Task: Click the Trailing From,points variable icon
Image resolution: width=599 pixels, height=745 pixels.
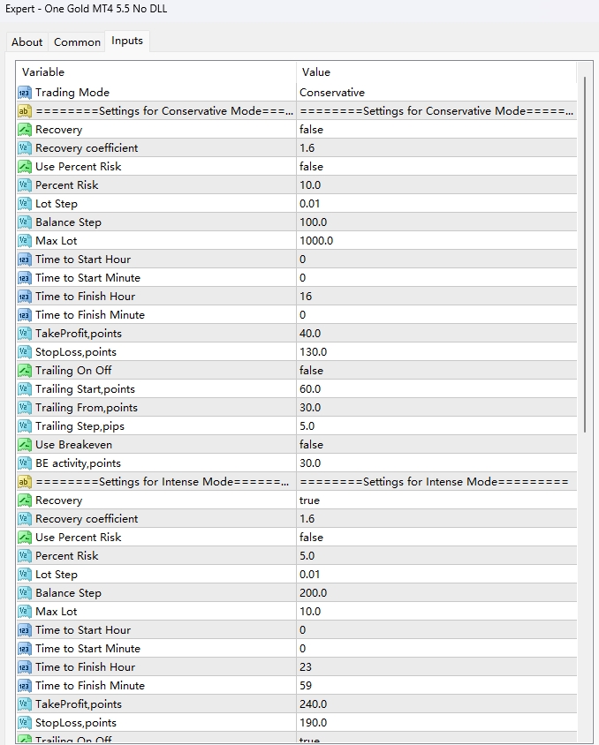Action: [x=24, y=408]
